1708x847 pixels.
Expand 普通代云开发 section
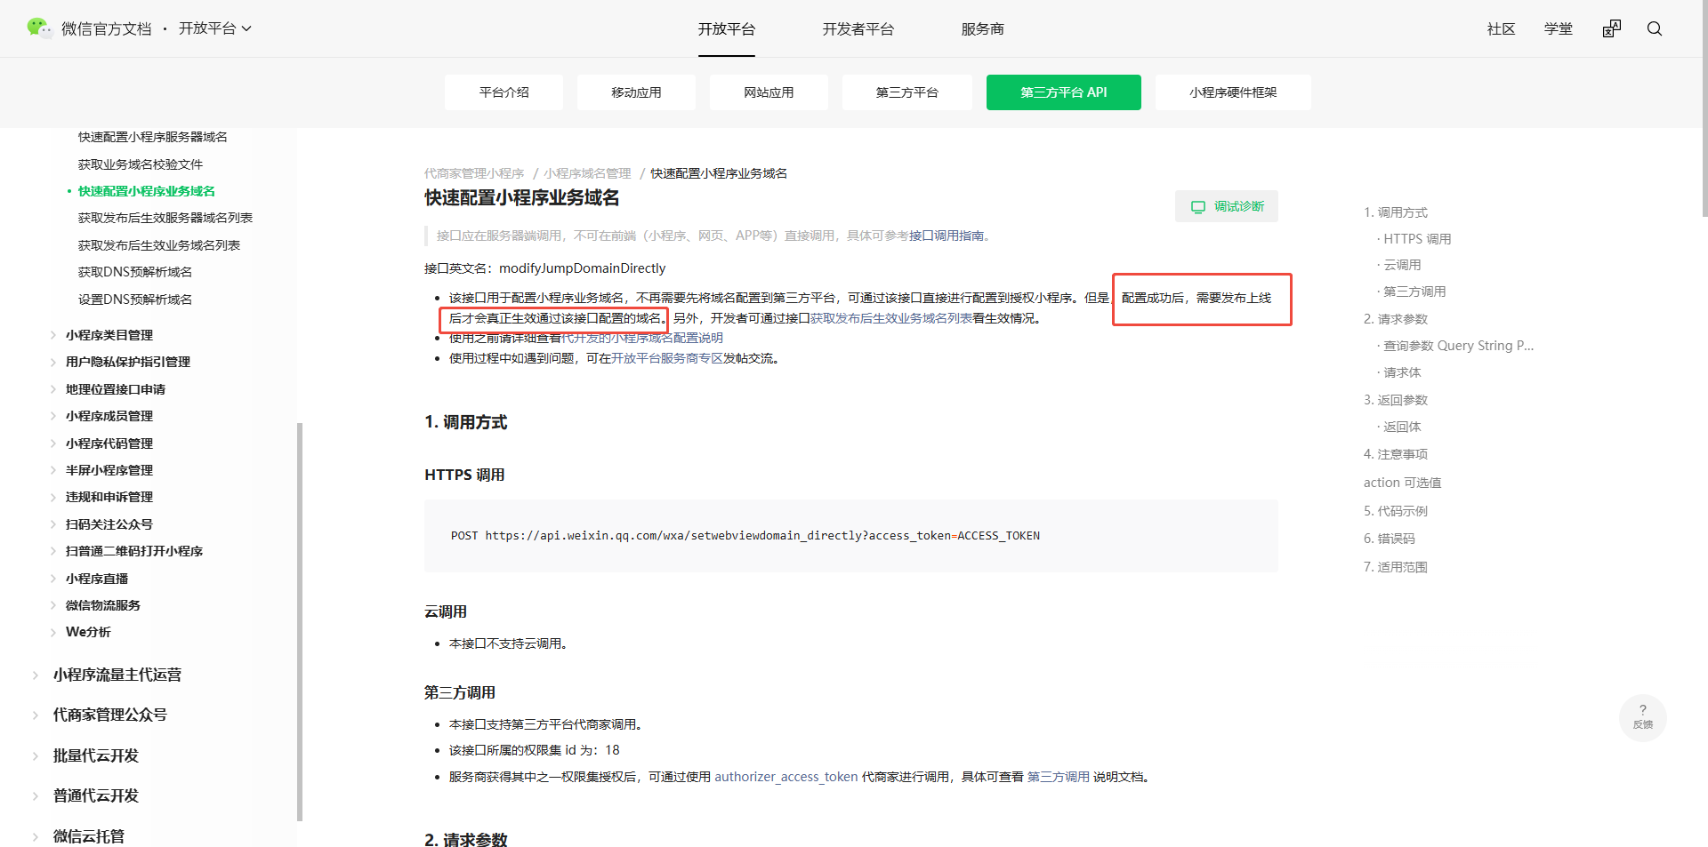[96, 795]
